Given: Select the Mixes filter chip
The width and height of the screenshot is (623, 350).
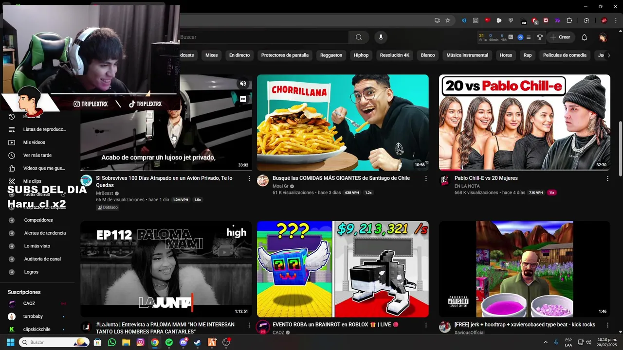Looking at the screenshot, I should pos(211,55).
